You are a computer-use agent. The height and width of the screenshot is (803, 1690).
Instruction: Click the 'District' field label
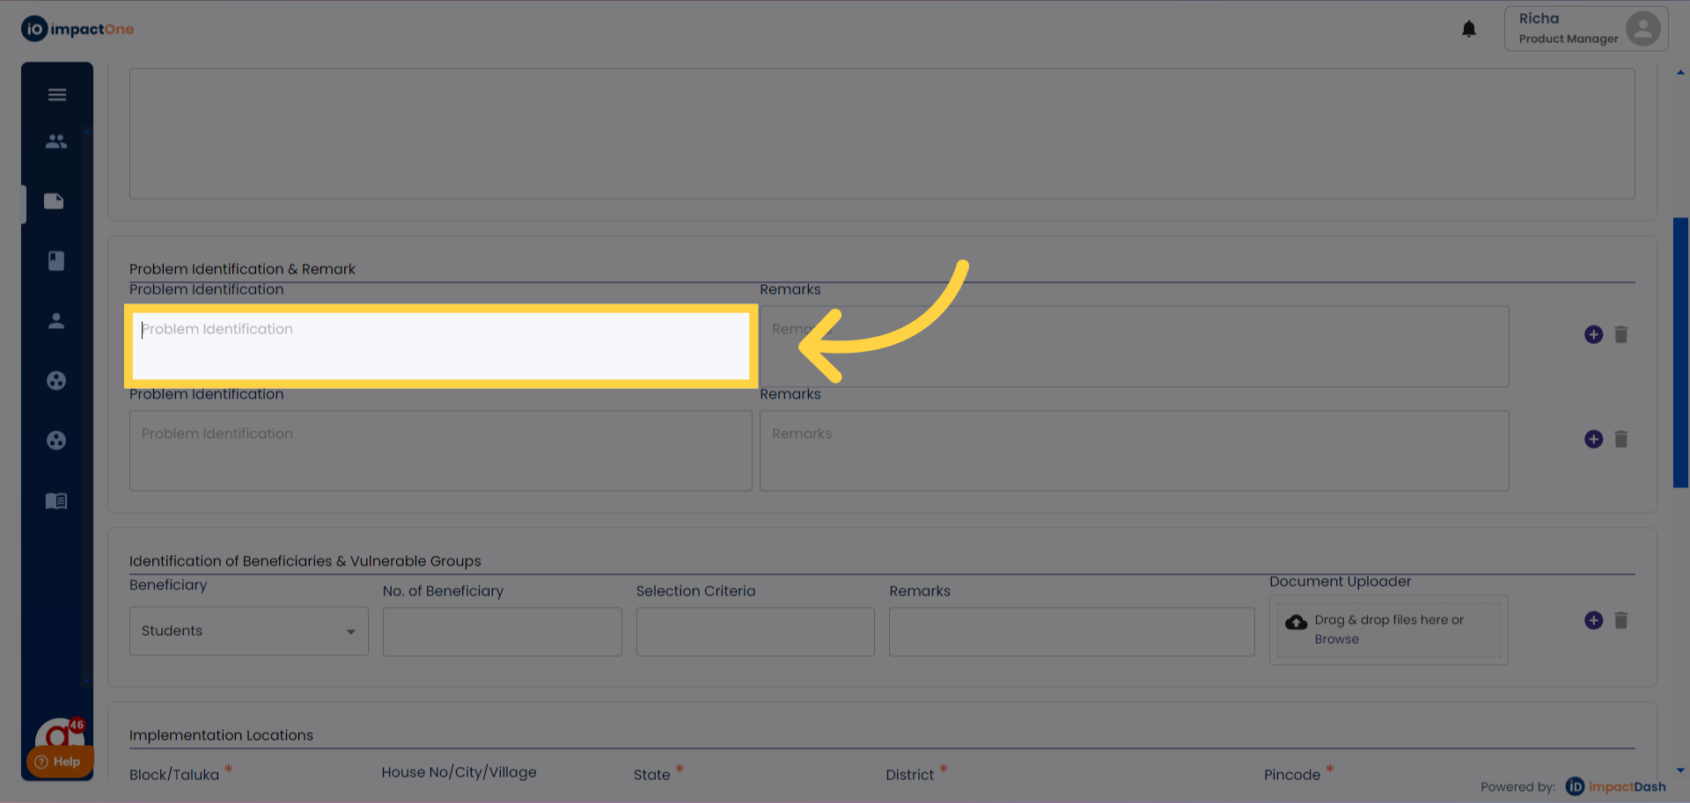909,775
